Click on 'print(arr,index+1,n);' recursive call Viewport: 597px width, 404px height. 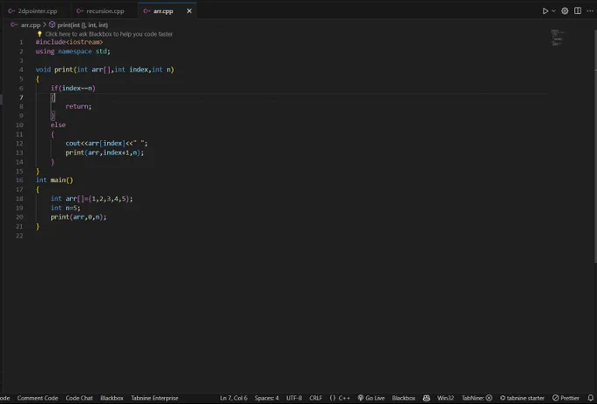tap(104, 152)
